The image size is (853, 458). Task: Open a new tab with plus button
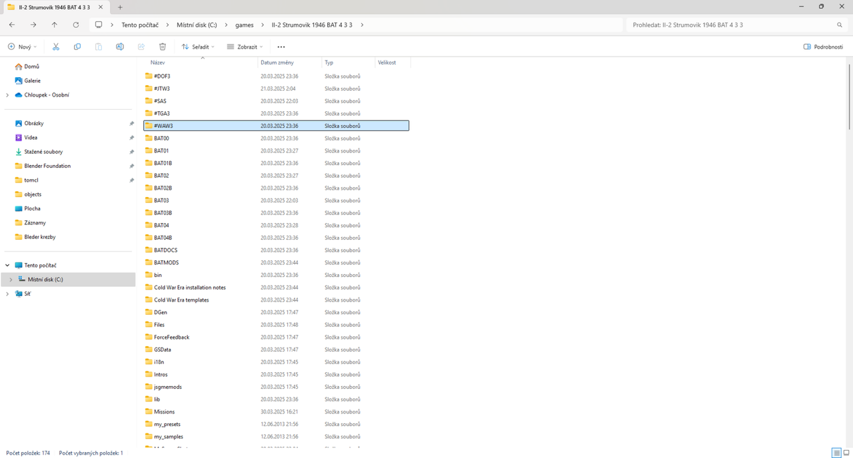tap(120, 7)
